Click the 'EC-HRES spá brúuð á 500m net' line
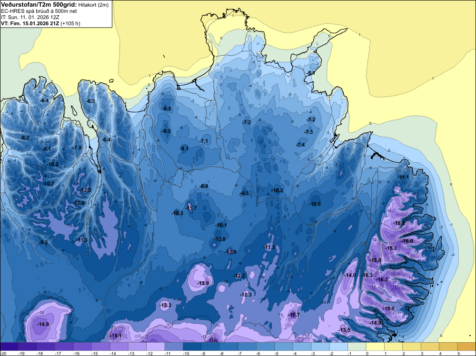Screen dimensions: 476x356 (39, 11)
